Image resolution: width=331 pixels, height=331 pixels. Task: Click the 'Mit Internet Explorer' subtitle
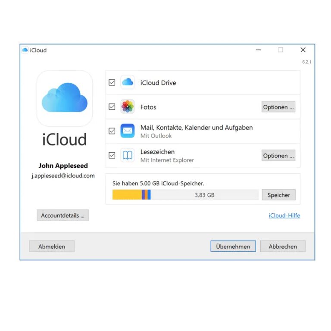coord(167,160)
